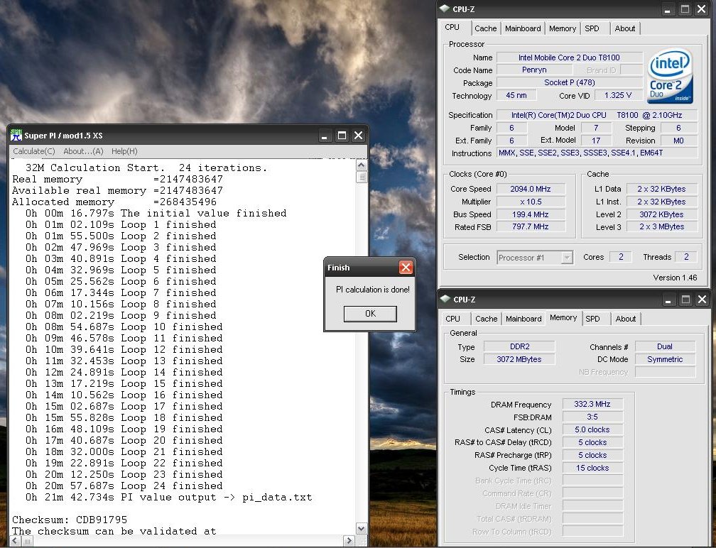Click the Multiplier value x 10.5
The height and width of the screenshot is (548, 716).
tap(531, 202)
